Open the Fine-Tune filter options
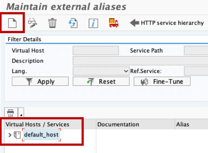208x153 pixels. pos(162,82)
